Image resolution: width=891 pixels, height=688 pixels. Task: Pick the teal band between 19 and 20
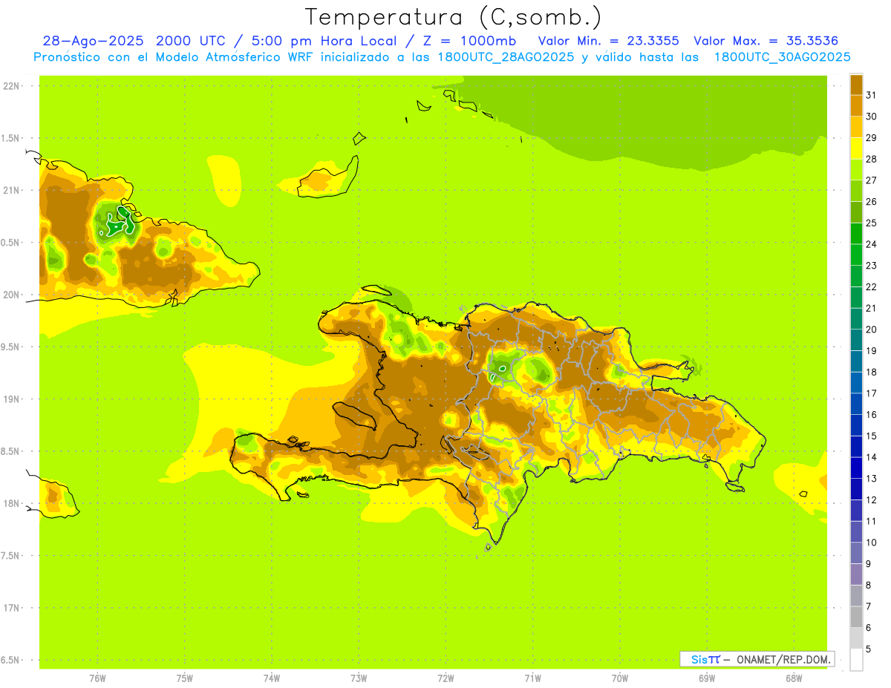[856, 340]
